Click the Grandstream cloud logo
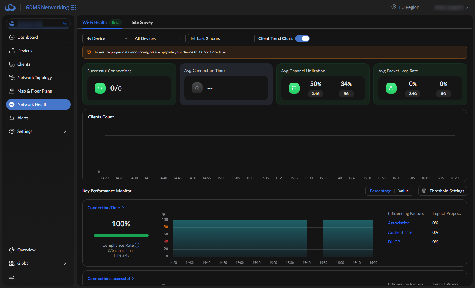Image resolution: width=475 pixels, height=288 pixels. point(10,7)
